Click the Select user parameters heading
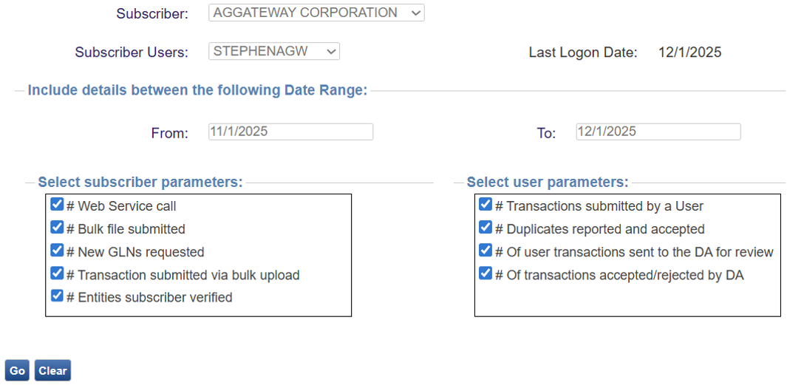787x388 pixels. coord(548,182)
